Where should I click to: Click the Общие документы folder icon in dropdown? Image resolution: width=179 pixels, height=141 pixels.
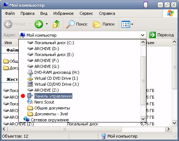click(30, 108)
